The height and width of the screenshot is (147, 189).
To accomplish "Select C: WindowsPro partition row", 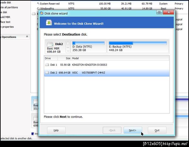I will click(110, 9).
